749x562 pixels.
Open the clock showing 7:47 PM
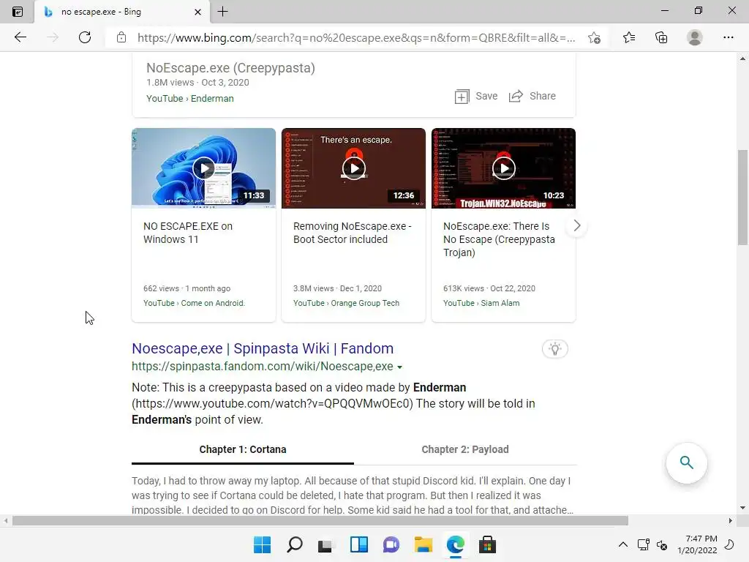[697, 544]
